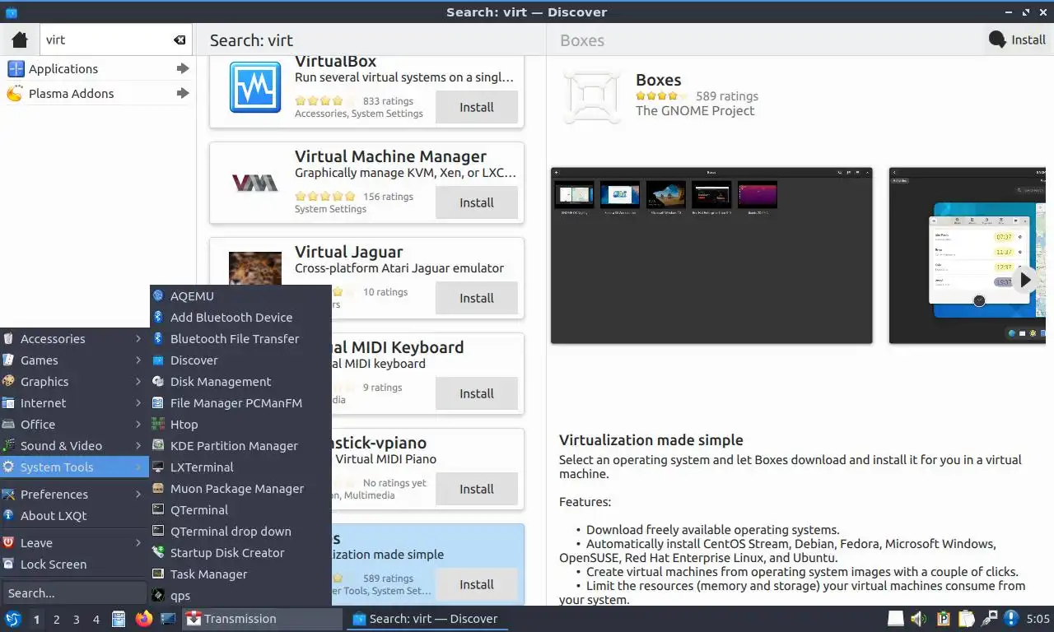Open KDE Partition Manager
The image size is (1054, 632).
(240, 446)
